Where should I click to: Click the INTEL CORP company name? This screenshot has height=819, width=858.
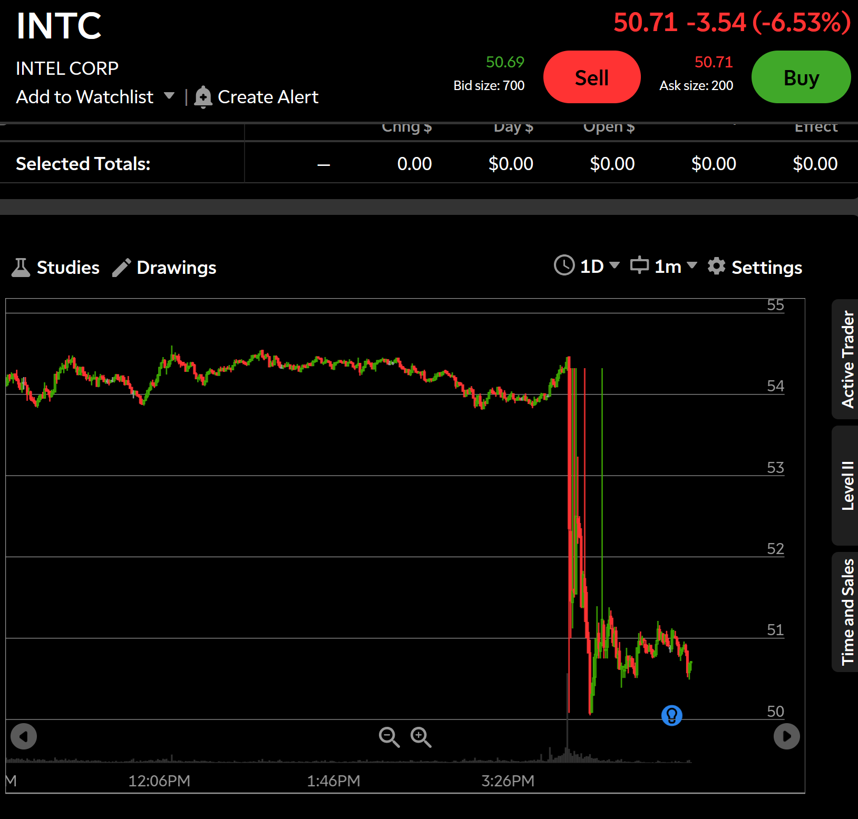pos(67,68)
